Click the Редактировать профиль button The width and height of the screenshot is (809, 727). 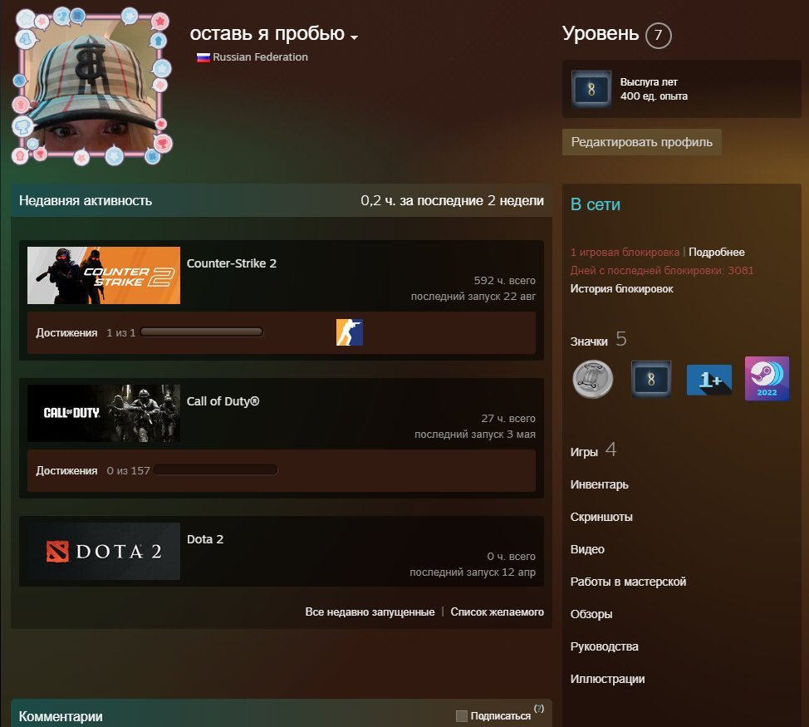(x=641, y=142)
